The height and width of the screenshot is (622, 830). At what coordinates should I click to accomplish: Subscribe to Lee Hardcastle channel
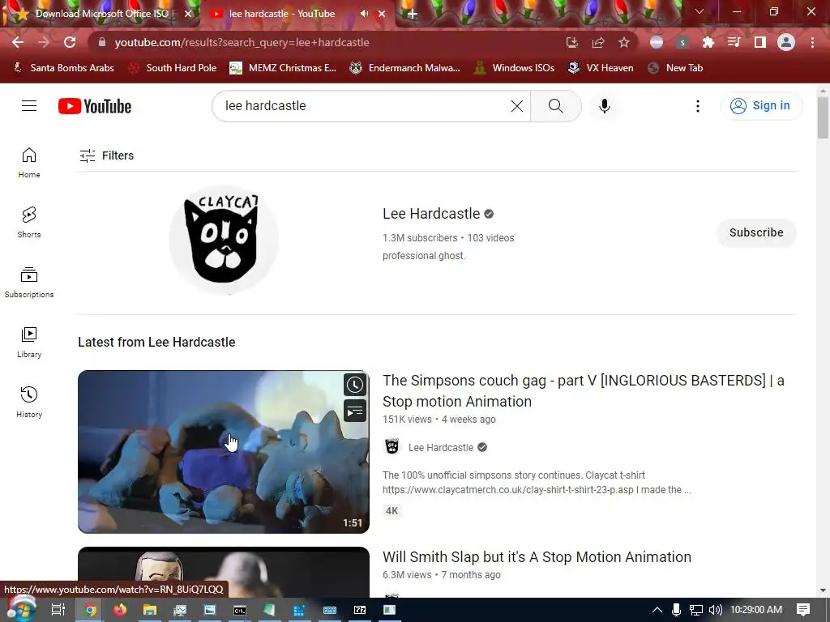(756, 232)
